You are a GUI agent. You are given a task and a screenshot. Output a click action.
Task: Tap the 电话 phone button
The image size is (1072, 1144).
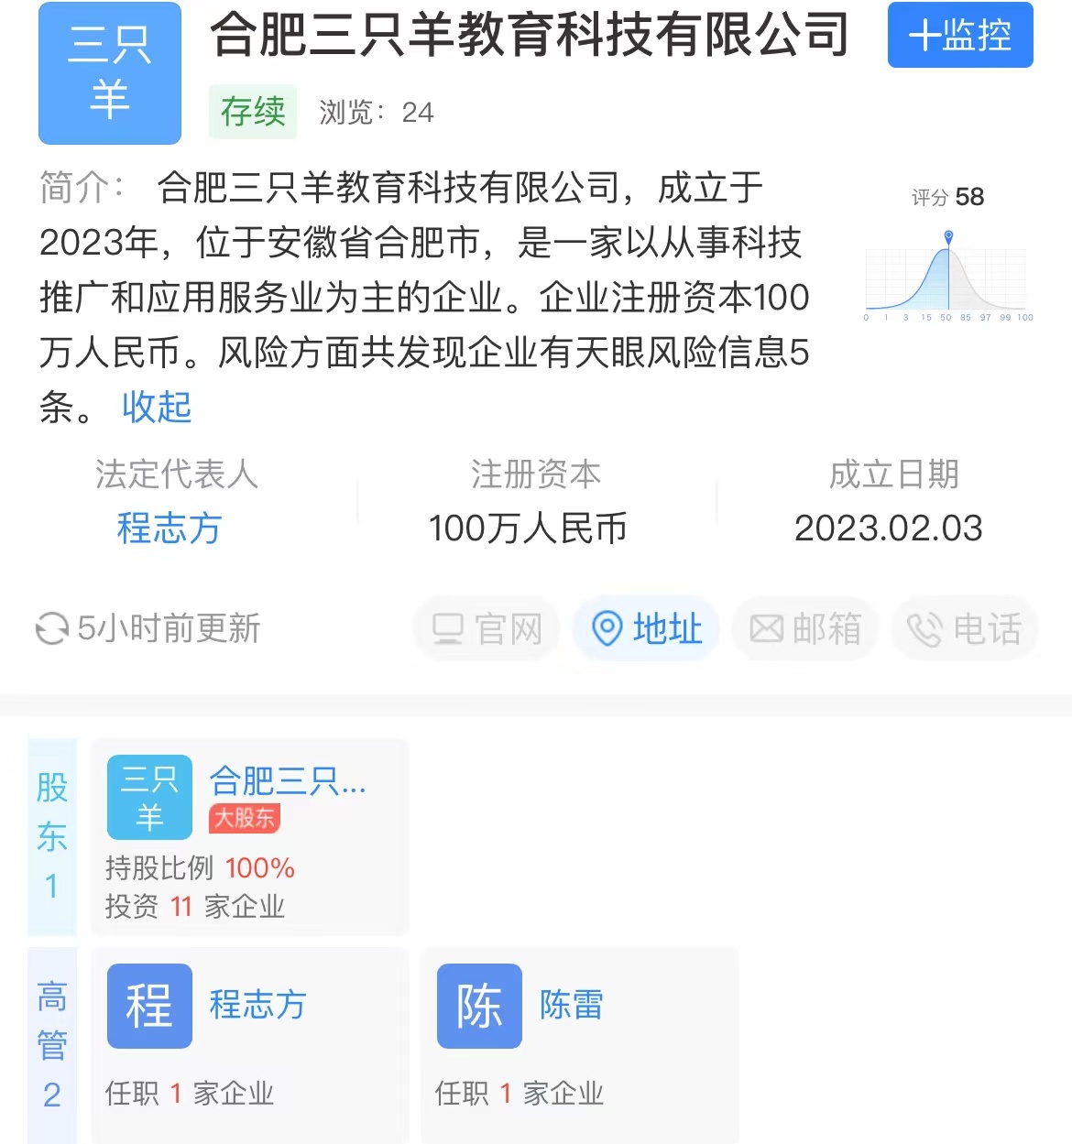pyautogui.click(x=964, y=629)
